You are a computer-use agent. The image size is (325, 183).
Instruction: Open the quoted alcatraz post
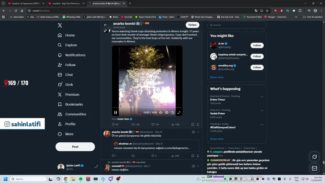coord(155,146)
